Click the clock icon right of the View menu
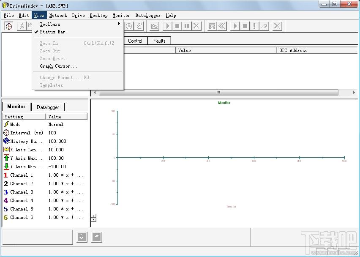The width and height of the screenshot is (360, 257). point(129,26)
